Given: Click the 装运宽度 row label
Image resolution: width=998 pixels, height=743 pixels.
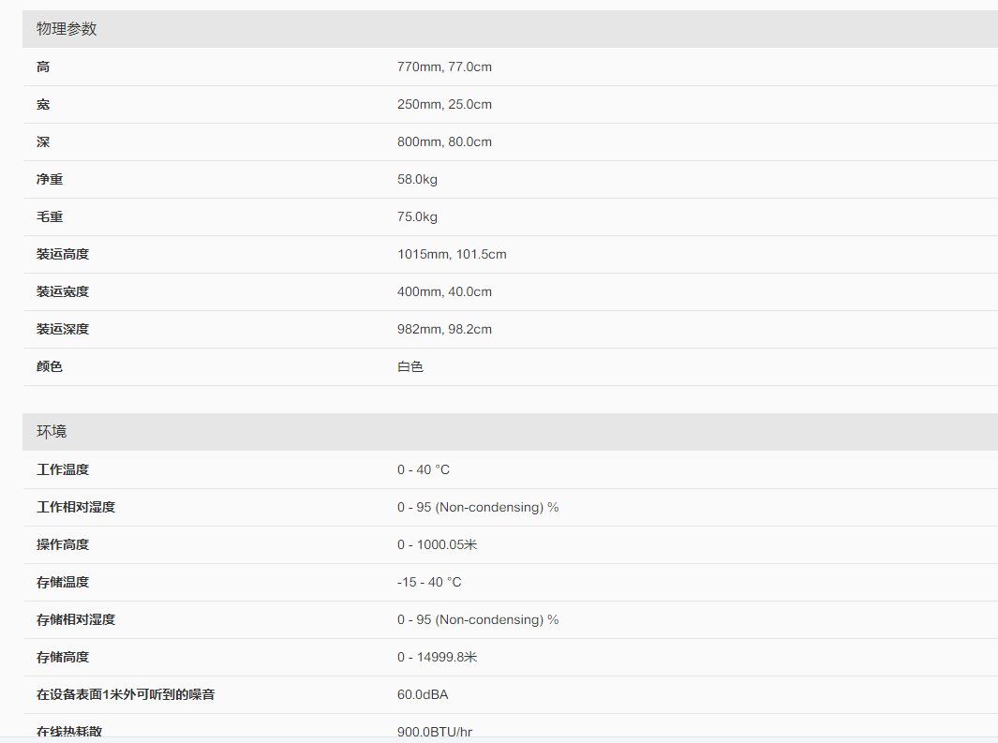Looking at the screenshot, I should (x=63, y=291).
